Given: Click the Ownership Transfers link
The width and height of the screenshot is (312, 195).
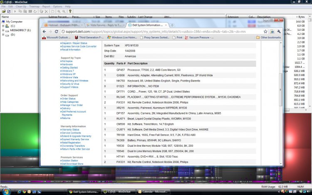Looking at the screenshot, I should 73,146.
